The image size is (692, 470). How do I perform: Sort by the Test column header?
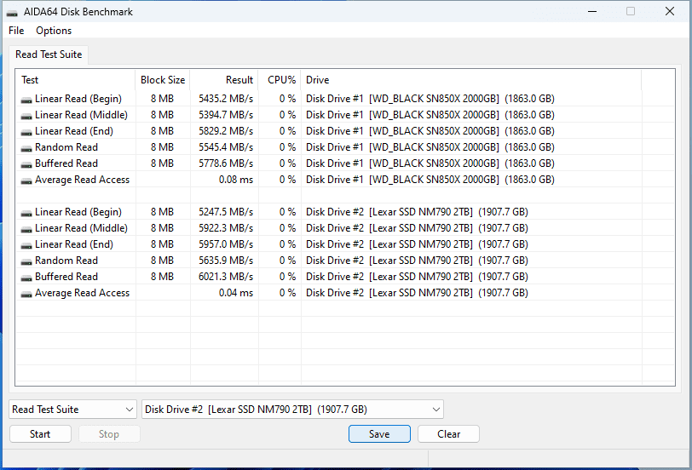point(76,80)
